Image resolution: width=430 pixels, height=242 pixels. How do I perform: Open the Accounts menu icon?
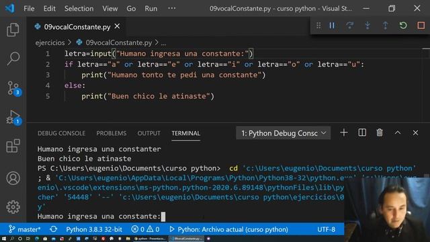(13, 178)
